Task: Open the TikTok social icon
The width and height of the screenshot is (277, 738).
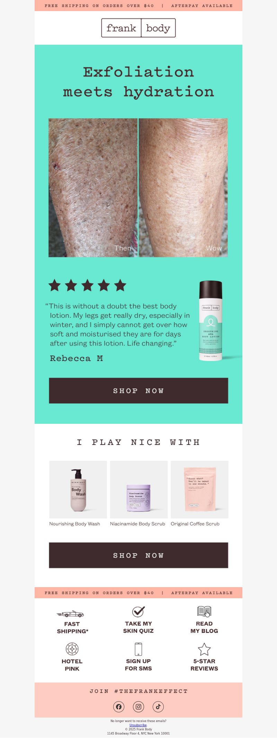Action: (158, 706)
